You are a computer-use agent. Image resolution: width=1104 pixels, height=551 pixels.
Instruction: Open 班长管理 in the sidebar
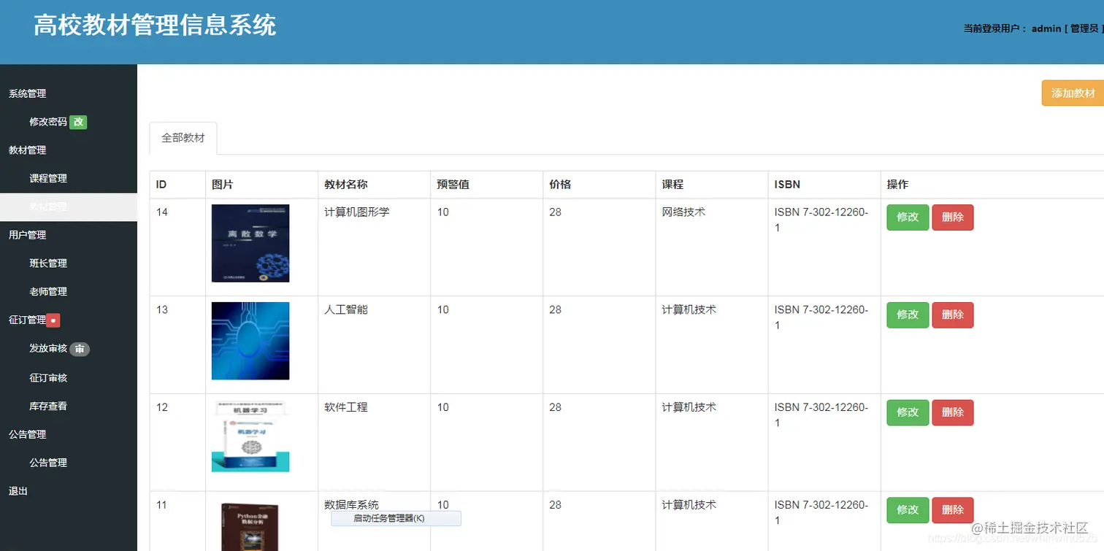coord(48,263)
